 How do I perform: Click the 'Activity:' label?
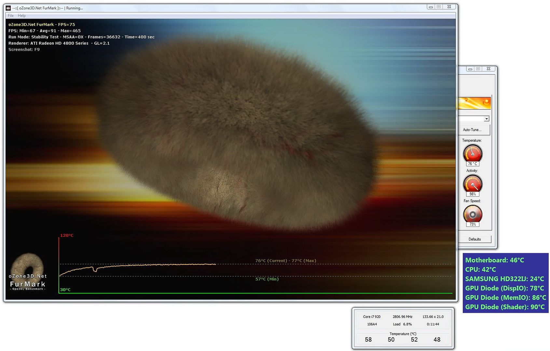472,171
